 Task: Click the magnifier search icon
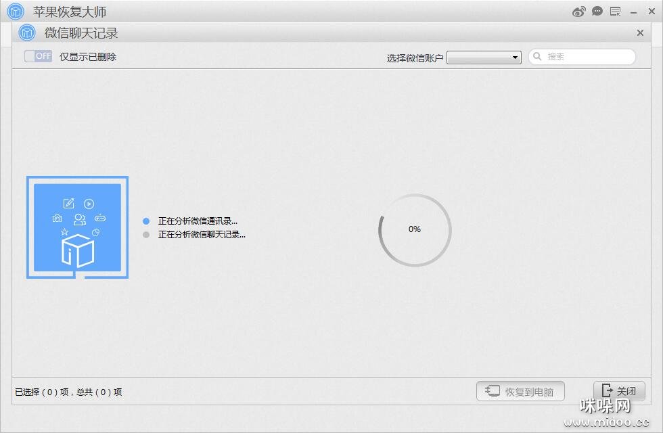coord(537,56)
